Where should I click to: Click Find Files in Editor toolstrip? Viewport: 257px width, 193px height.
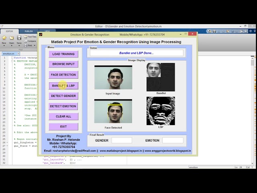point(30,37)
